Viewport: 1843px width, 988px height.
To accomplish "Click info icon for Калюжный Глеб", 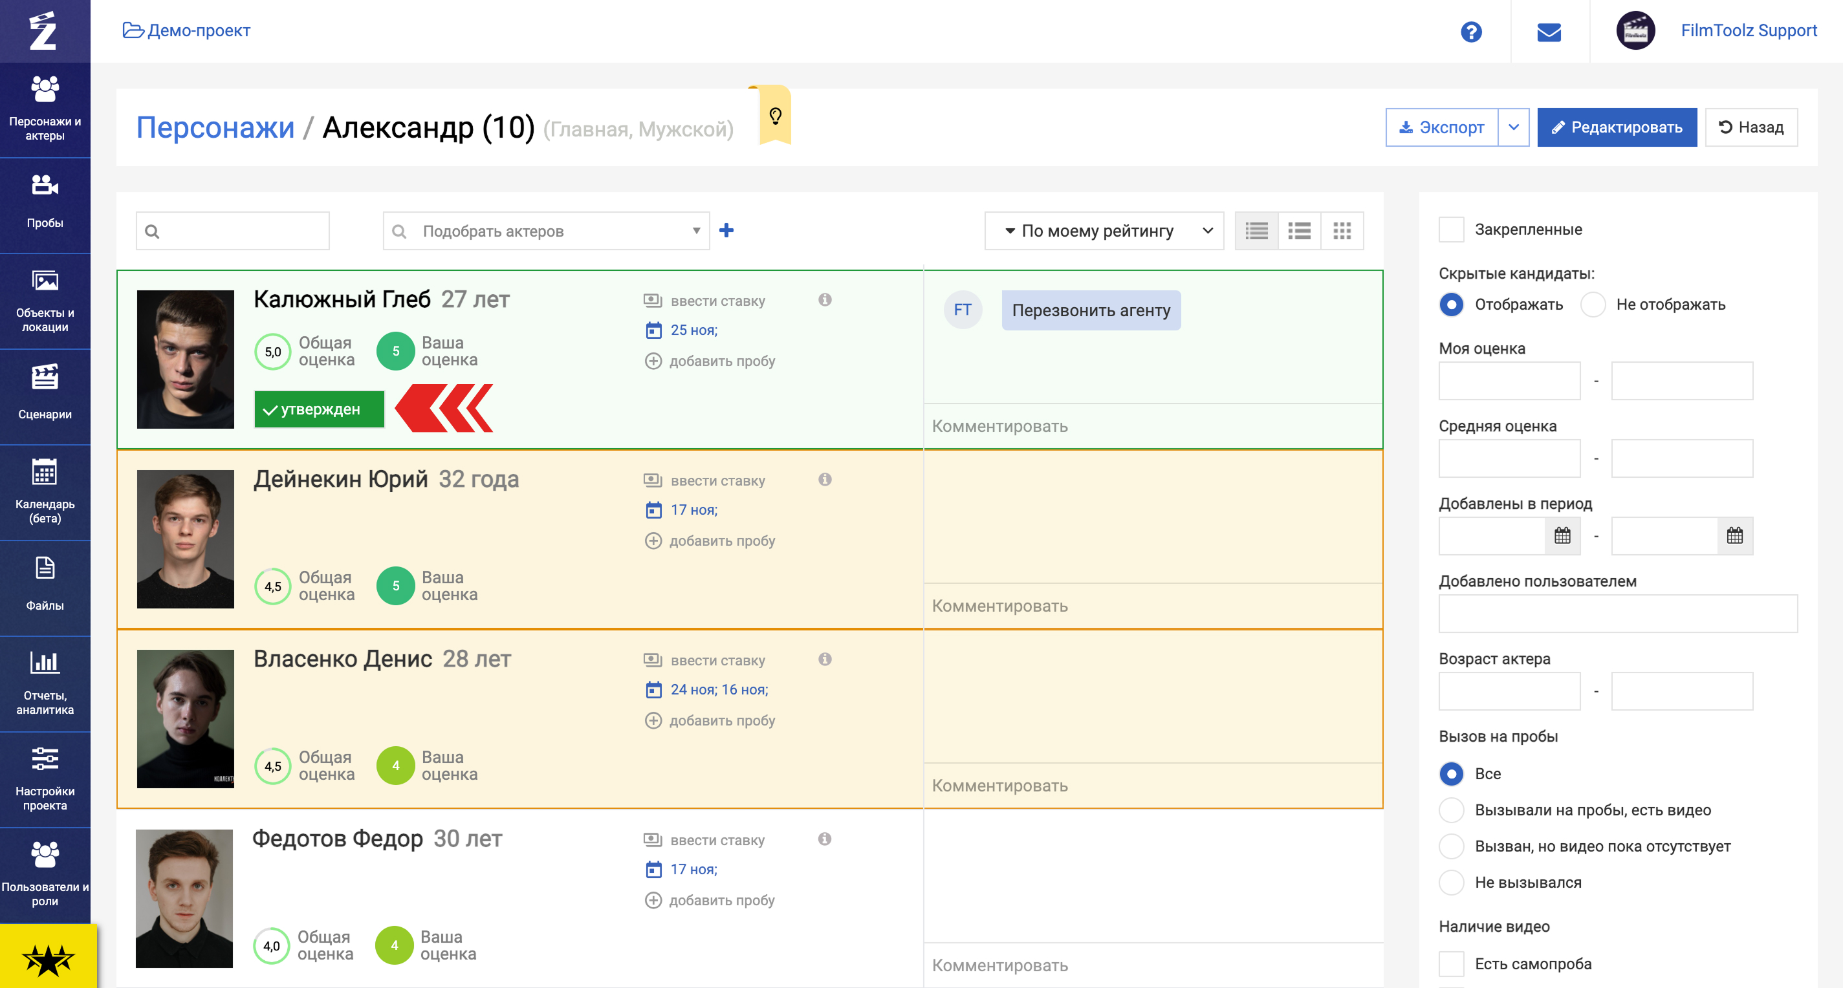I will tap(824, 299).
